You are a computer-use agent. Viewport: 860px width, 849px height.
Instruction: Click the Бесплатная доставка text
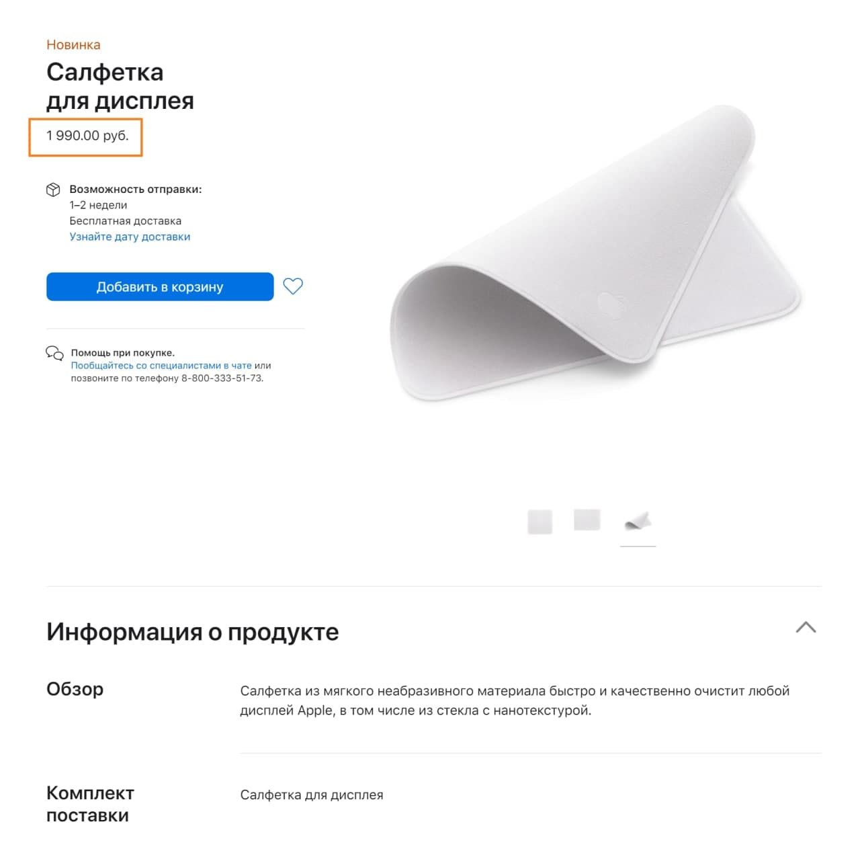pos(125,220)
